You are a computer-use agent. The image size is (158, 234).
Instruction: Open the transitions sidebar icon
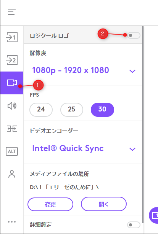12,129
